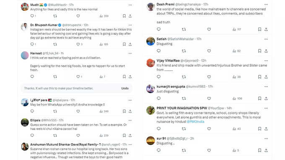Open the @PMOIndia mention link

(195, 122)
